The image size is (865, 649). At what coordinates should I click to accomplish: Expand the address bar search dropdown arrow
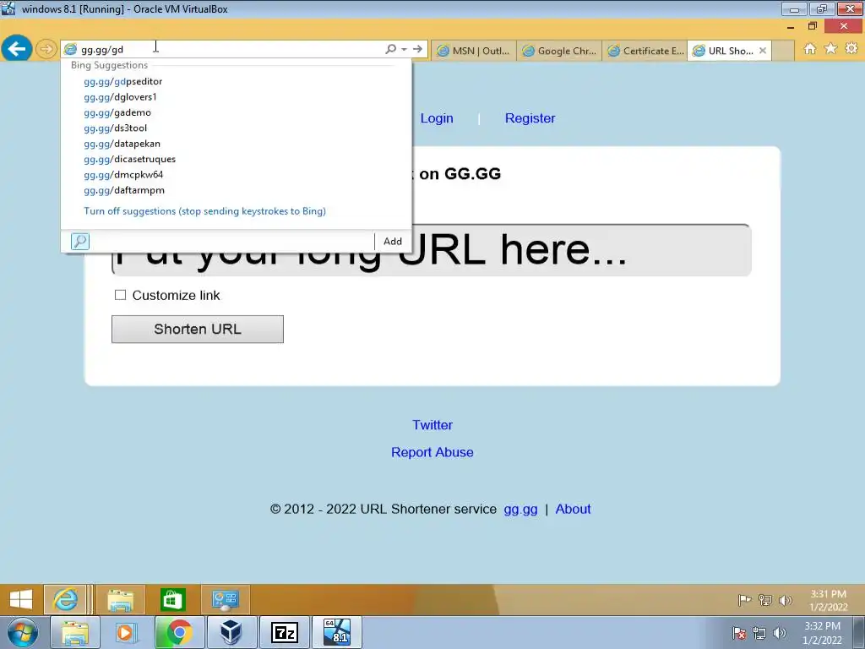tap(405, 49)
